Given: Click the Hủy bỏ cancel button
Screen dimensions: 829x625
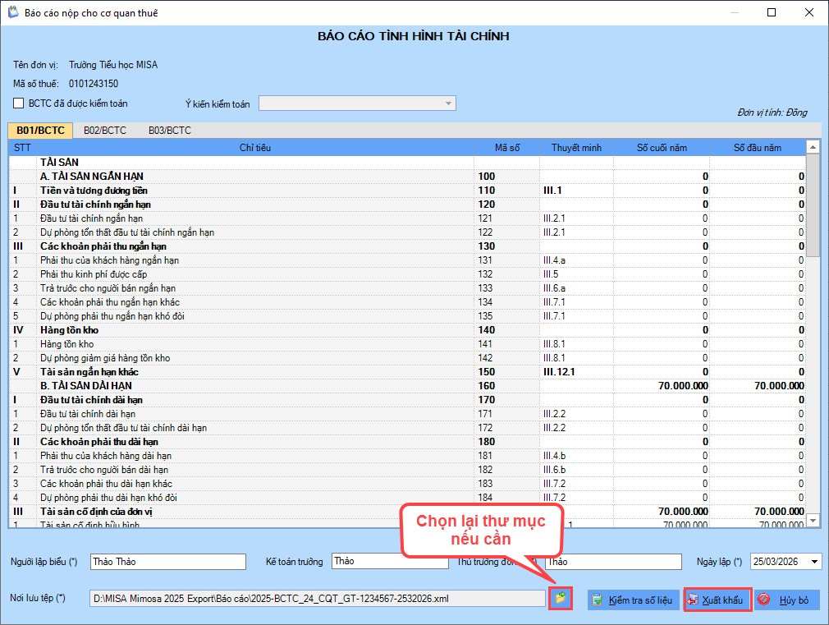Looking at the screenshot, I should [x=785, y=600].
